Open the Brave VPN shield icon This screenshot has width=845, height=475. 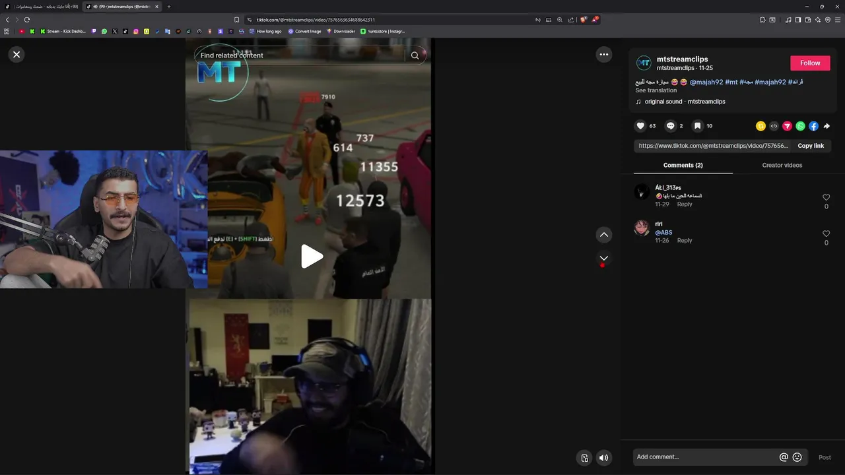(x=828, y=20)
